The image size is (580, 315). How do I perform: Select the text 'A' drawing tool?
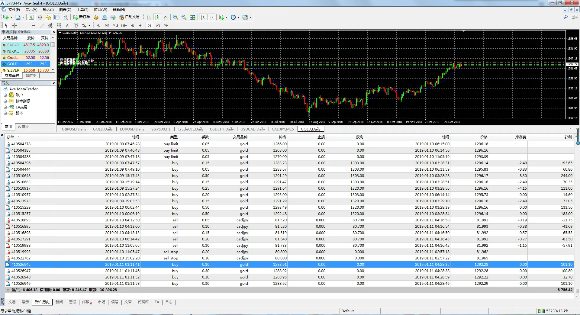click(67, 25)
